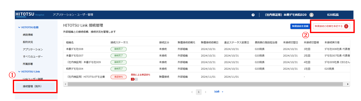361x101 pixels.
Task: Click the 無償接続を依頼 button
Action: (x=300, y=26)
